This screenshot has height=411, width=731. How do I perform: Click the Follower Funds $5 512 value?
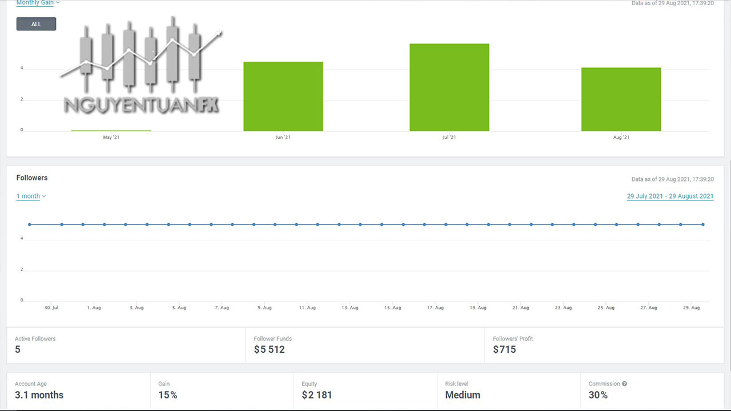pos(269,349)
